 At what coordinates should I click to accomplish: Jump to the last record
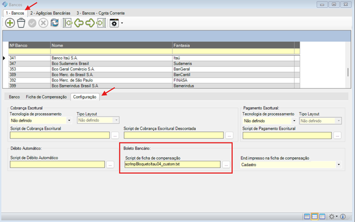tap(101, 23)
